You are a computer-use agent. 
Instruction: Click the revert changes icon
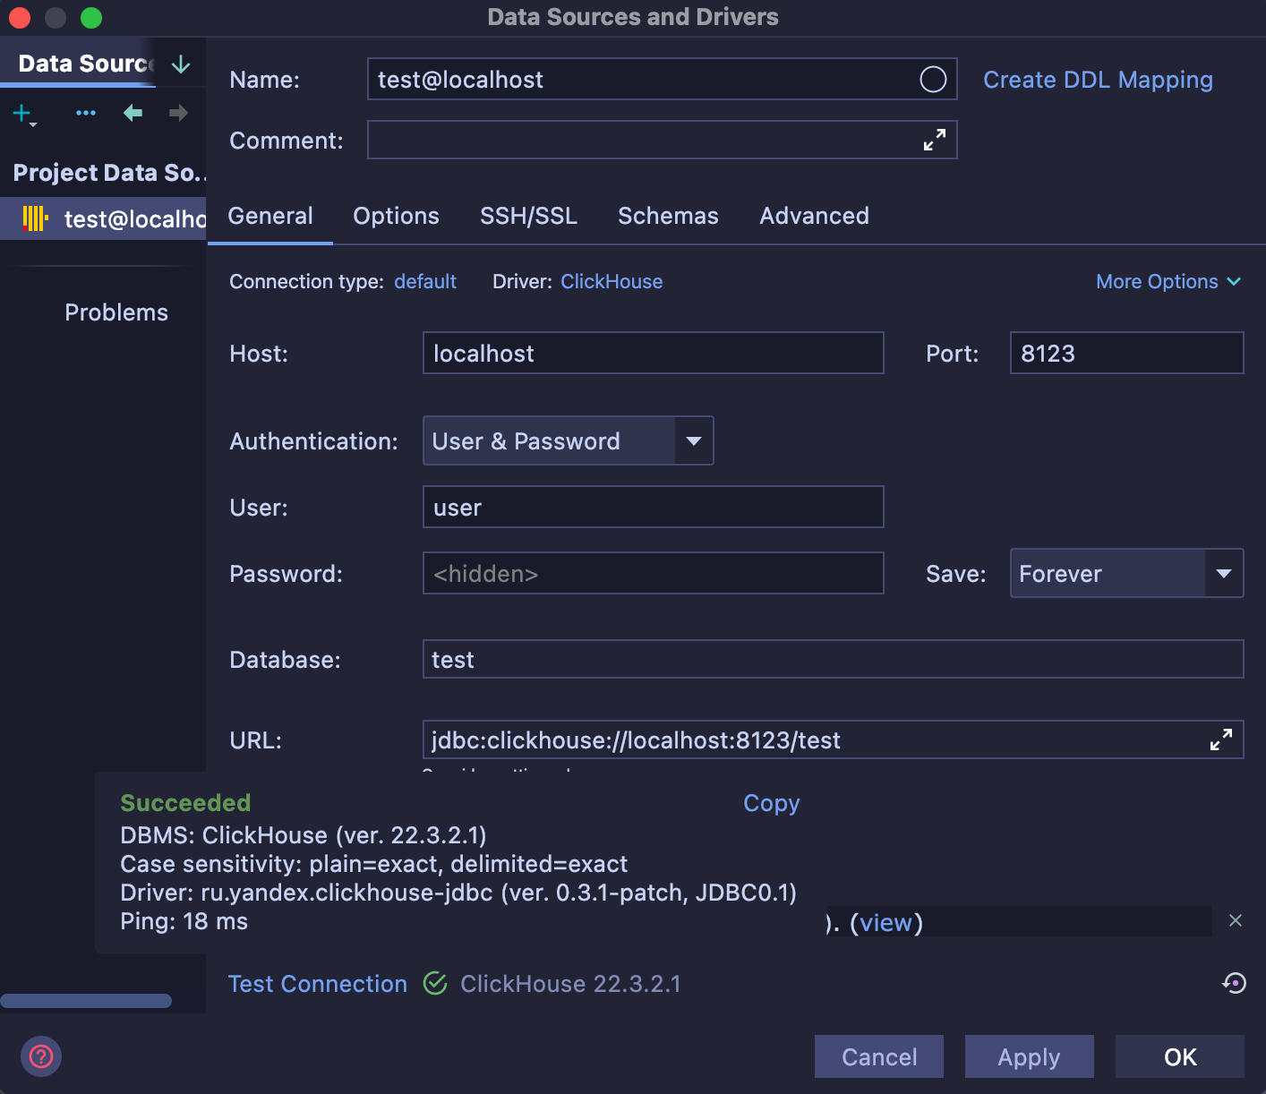(1234, 983)
